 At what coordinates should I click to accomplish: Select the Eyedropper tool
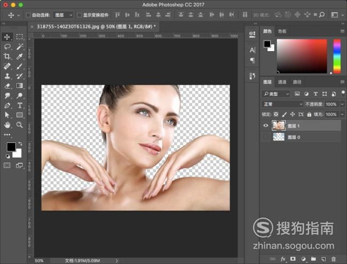coord(19,57)
